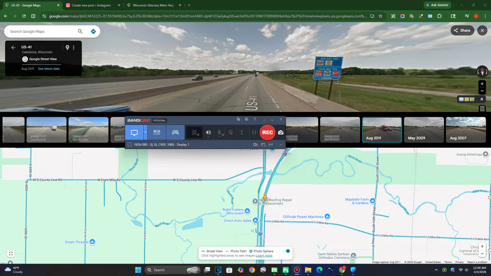Zoom in the Street View image

[x=482, y=84]
